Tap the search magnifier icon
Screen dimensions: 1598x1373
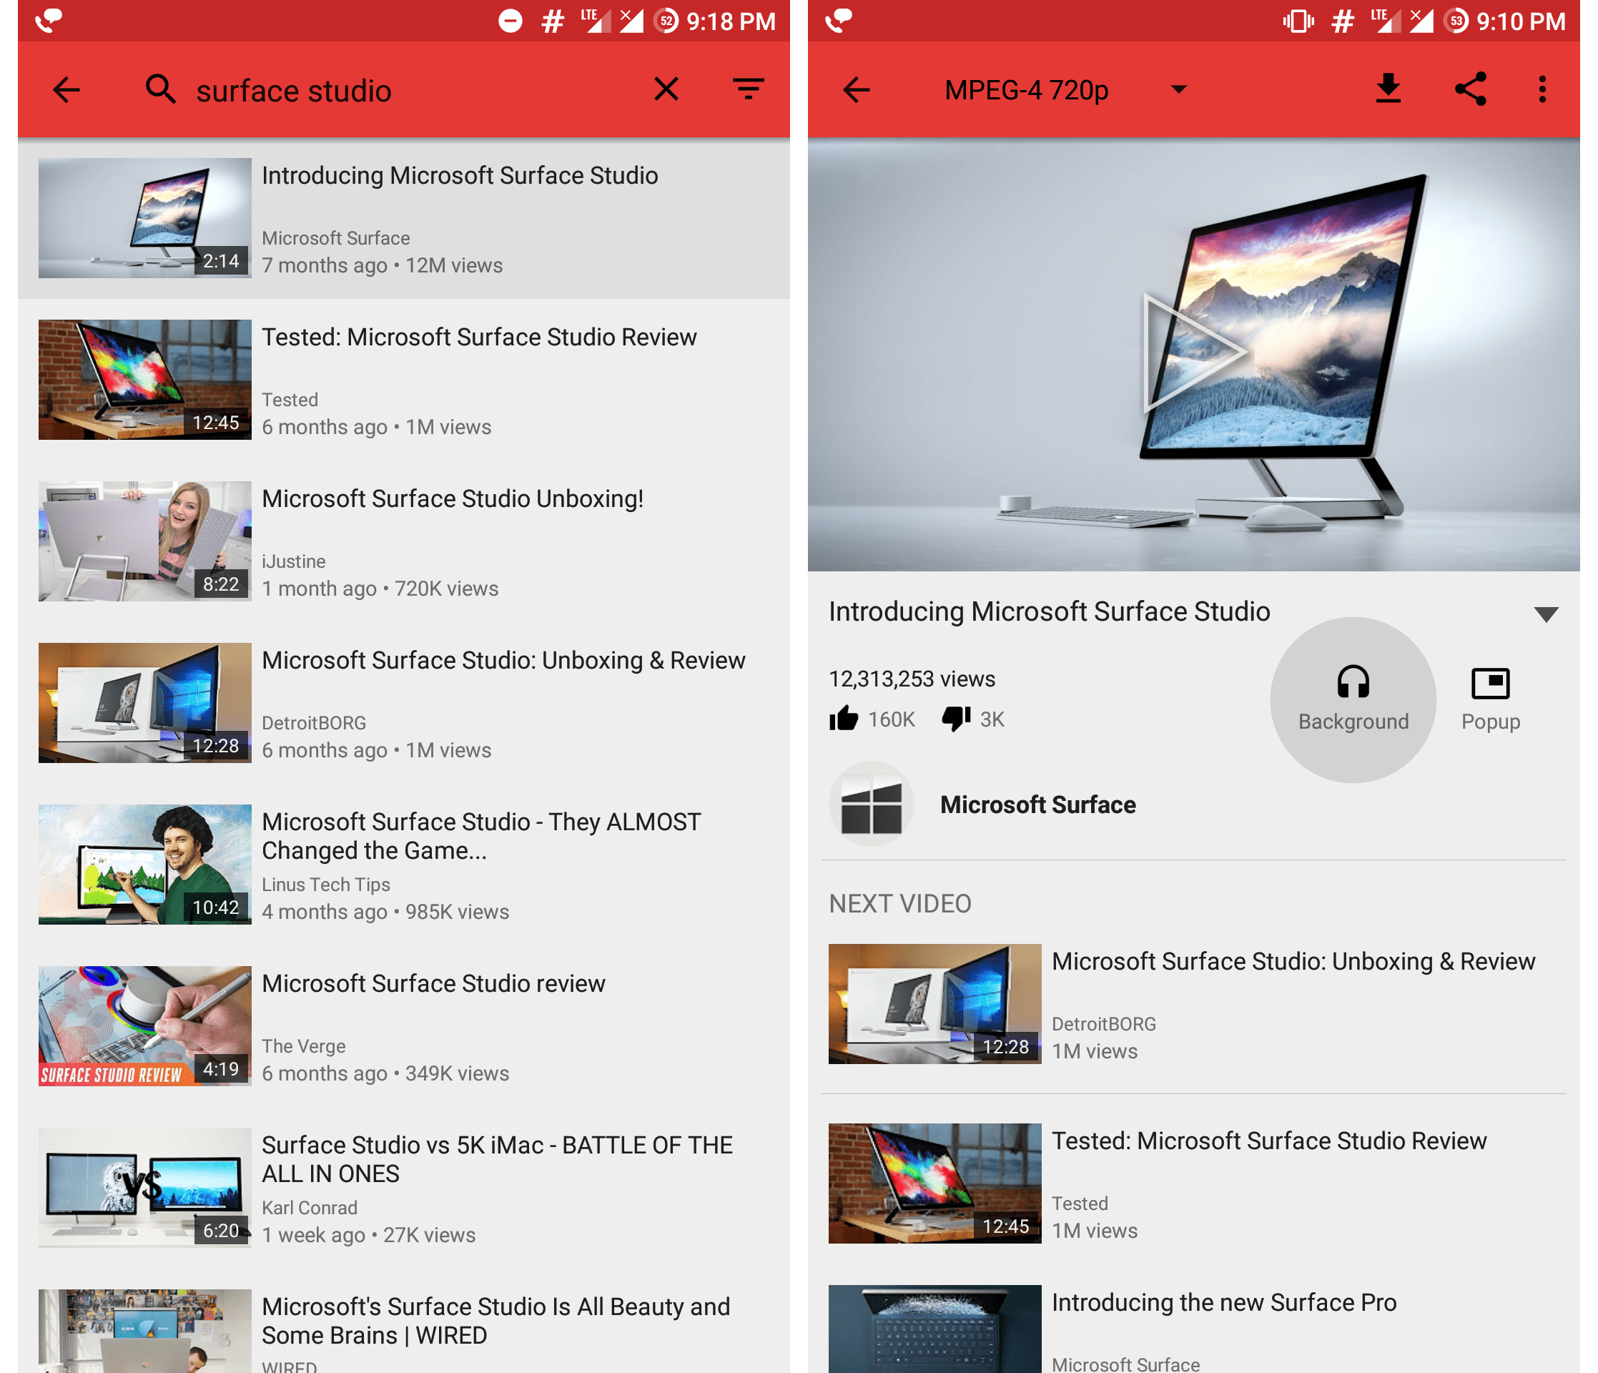pos(161,89)
